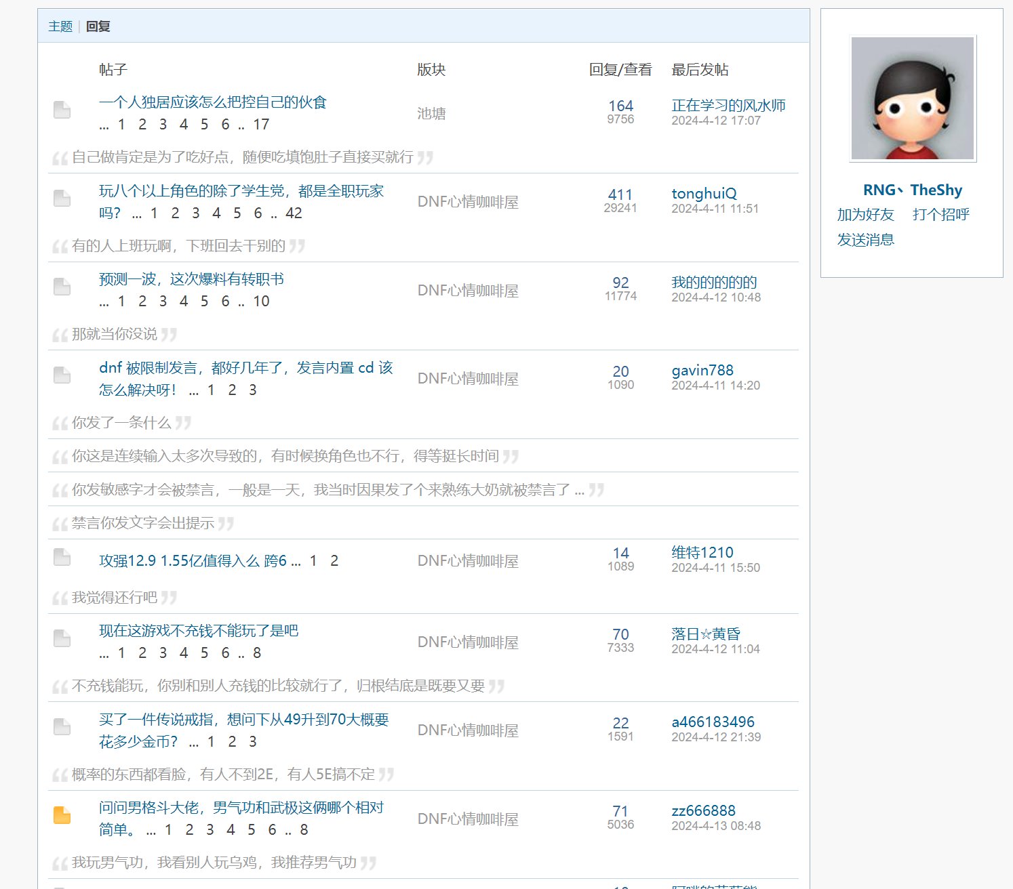Click document icon beside 攻强12.9 thread
This screenshot has width=1013, height=889.
(x=62, y=557)
